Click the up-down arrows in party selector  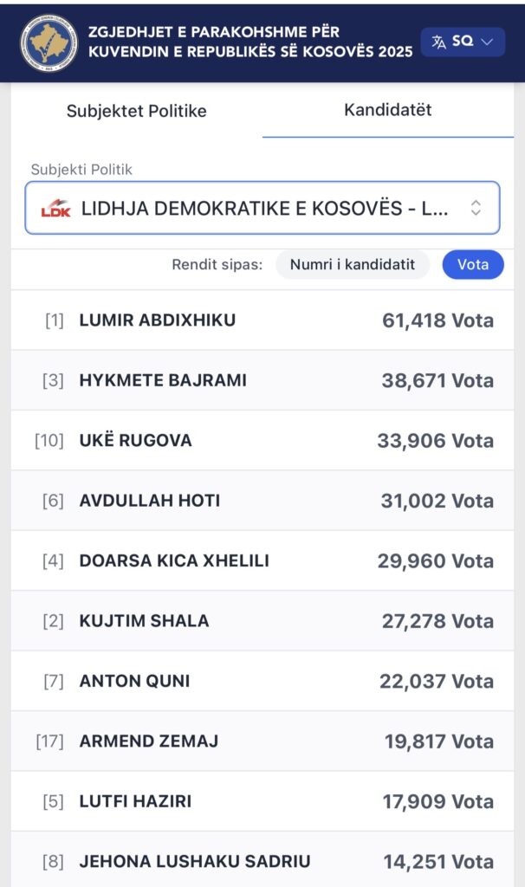tap(476, 208)
